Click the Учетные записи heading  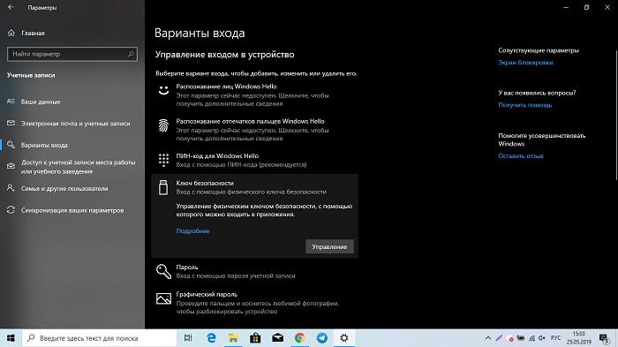point(31,75)
